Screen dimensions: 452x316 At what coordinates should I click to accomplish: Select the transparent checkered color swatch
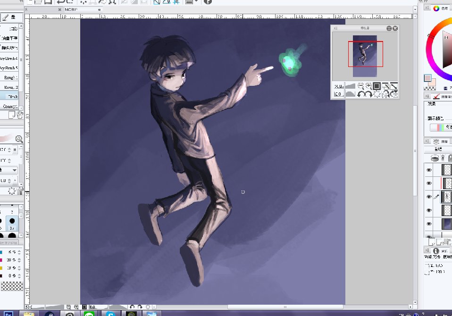pyautogui.click(x=430, y=89)
